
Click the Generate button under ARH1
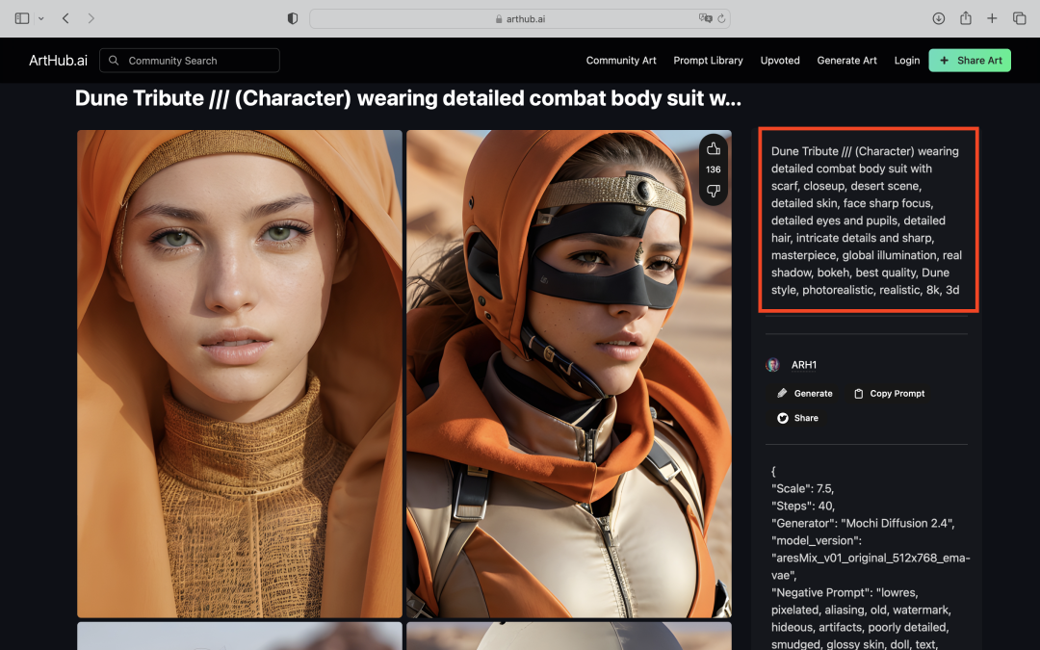pyautogui.click(x=804, y=393)
